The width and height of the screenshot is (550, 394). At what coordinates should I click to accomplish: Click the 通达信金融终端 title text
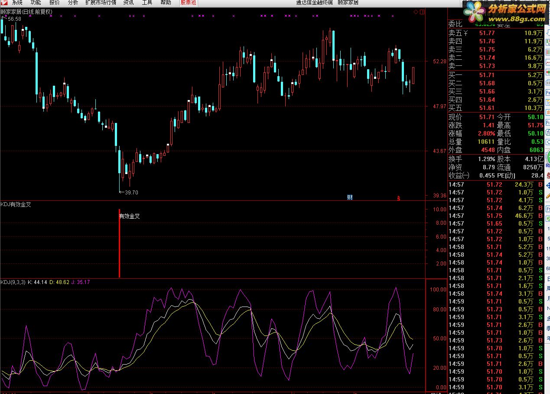pos(314,3)
